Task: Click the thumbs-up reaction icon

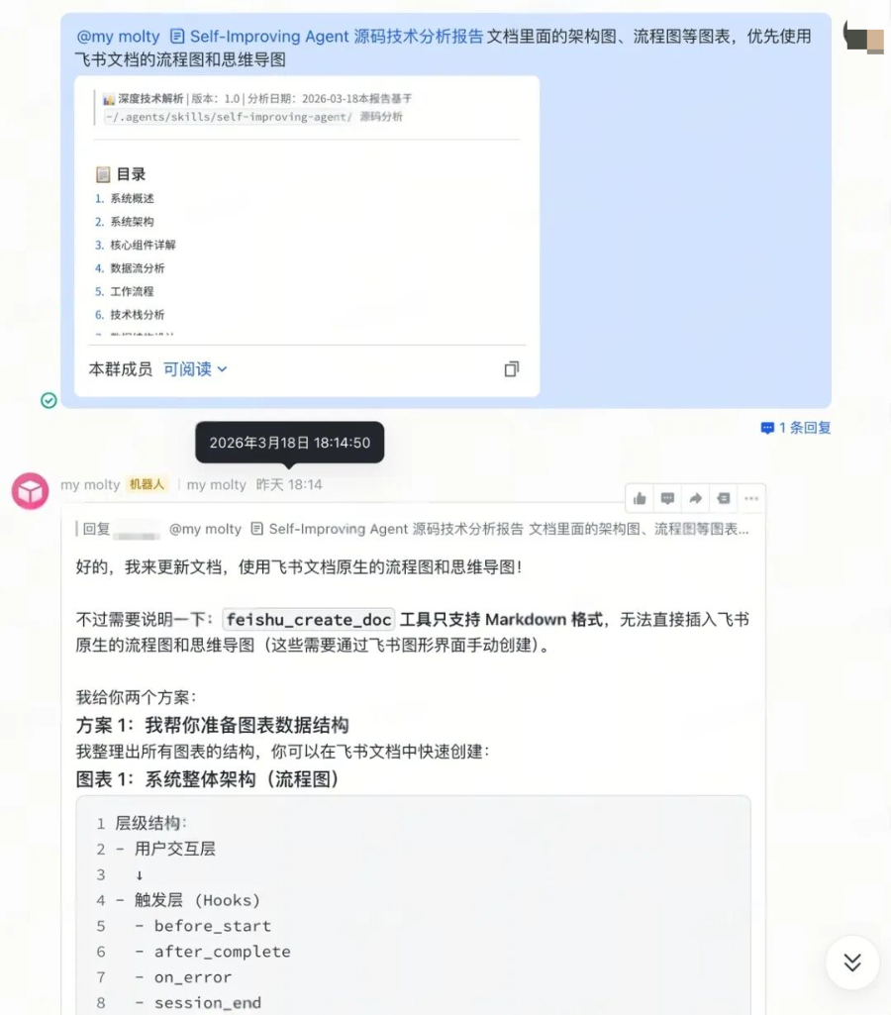Action: (640, 498)
